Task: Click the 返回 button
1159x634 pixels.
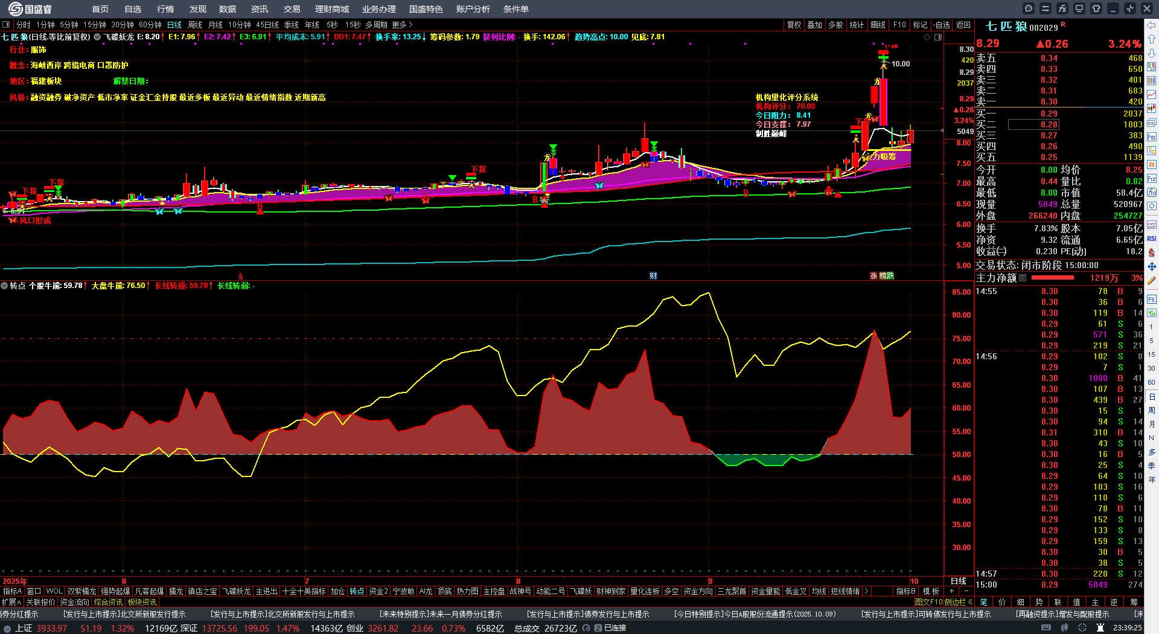Action: pos(963,25)
